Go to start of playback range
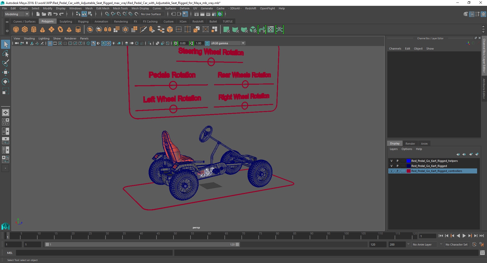This screenshot has width=487, height=263. click(441, 236)
